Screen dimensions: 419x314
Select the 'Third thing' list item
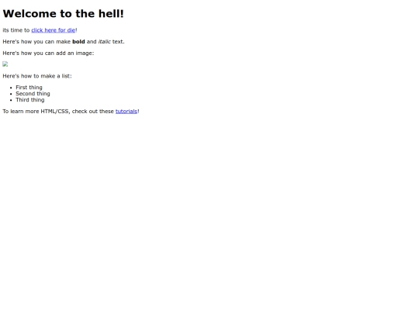pyautogui.click(x=30, y=100)
